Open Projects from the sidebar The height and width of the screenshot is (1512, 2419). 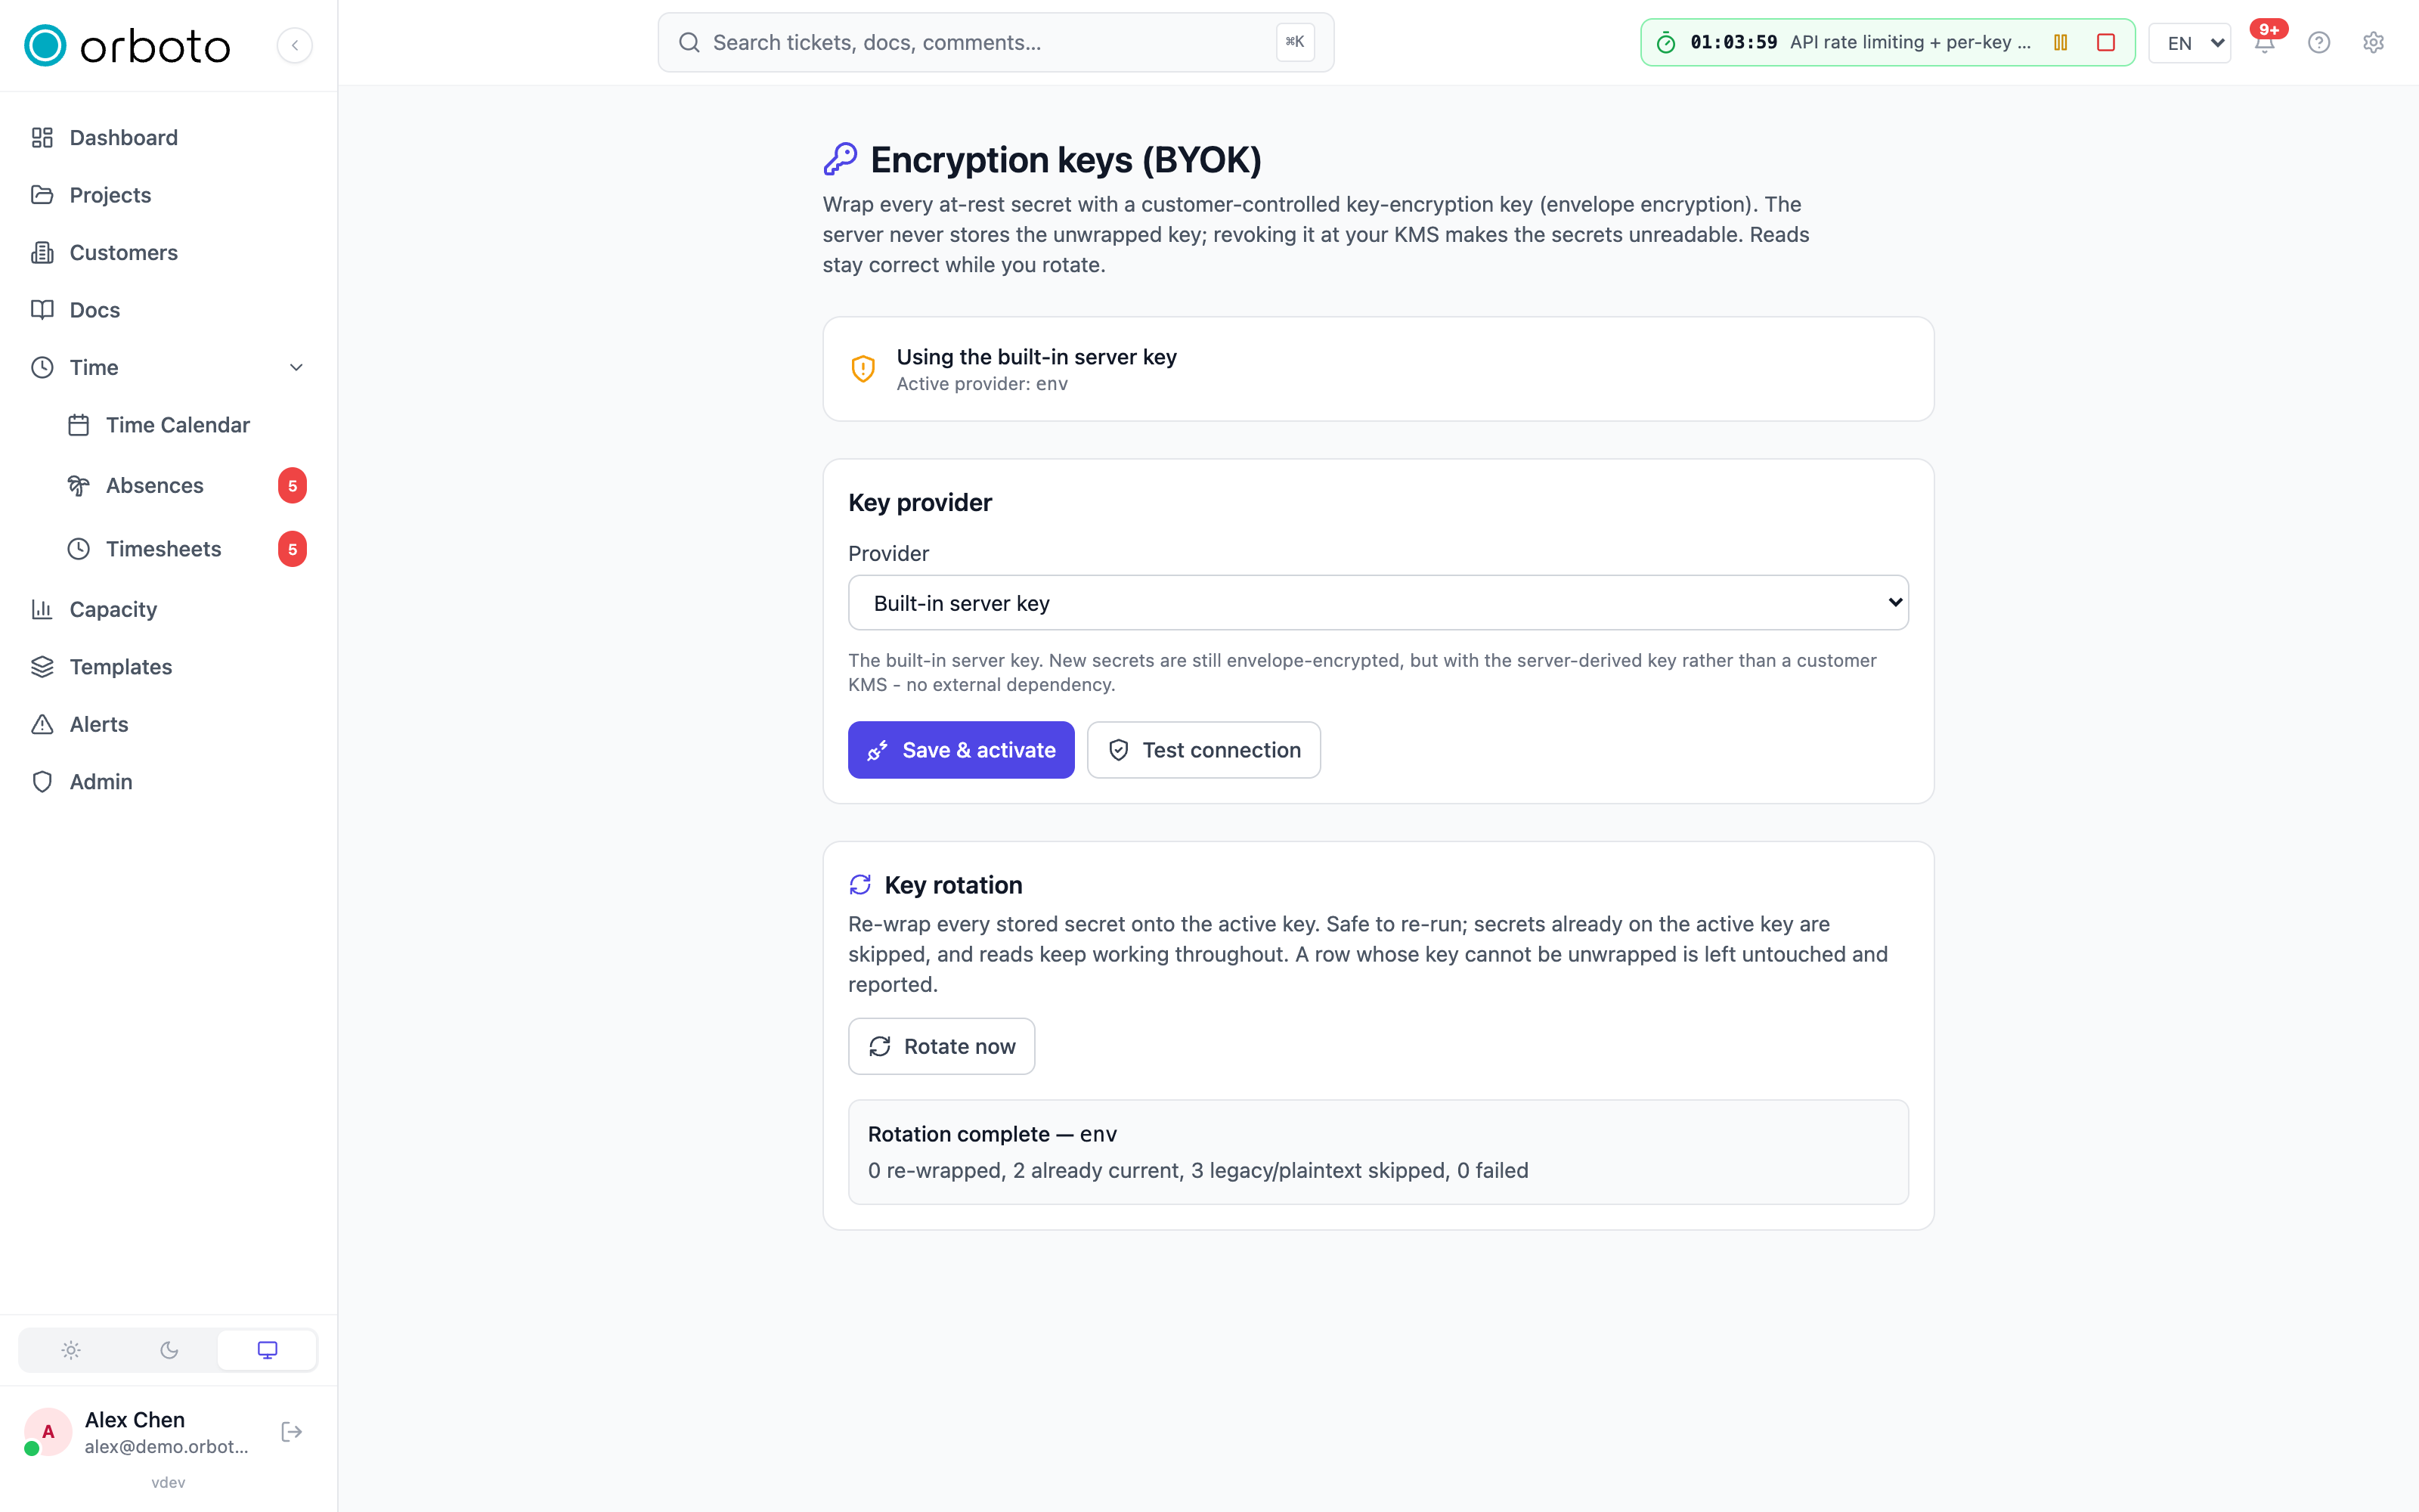[x=168, y=195]
